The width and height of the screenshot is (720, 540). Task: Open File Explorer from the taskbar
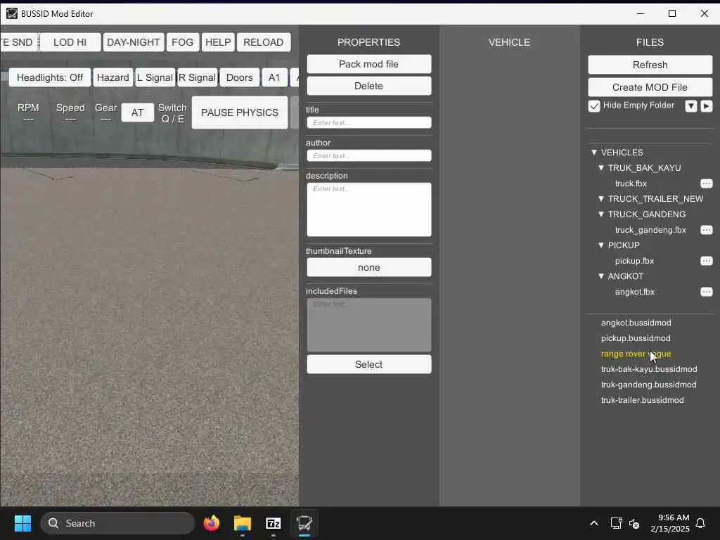pyautogui.click(x=242, y=523)
